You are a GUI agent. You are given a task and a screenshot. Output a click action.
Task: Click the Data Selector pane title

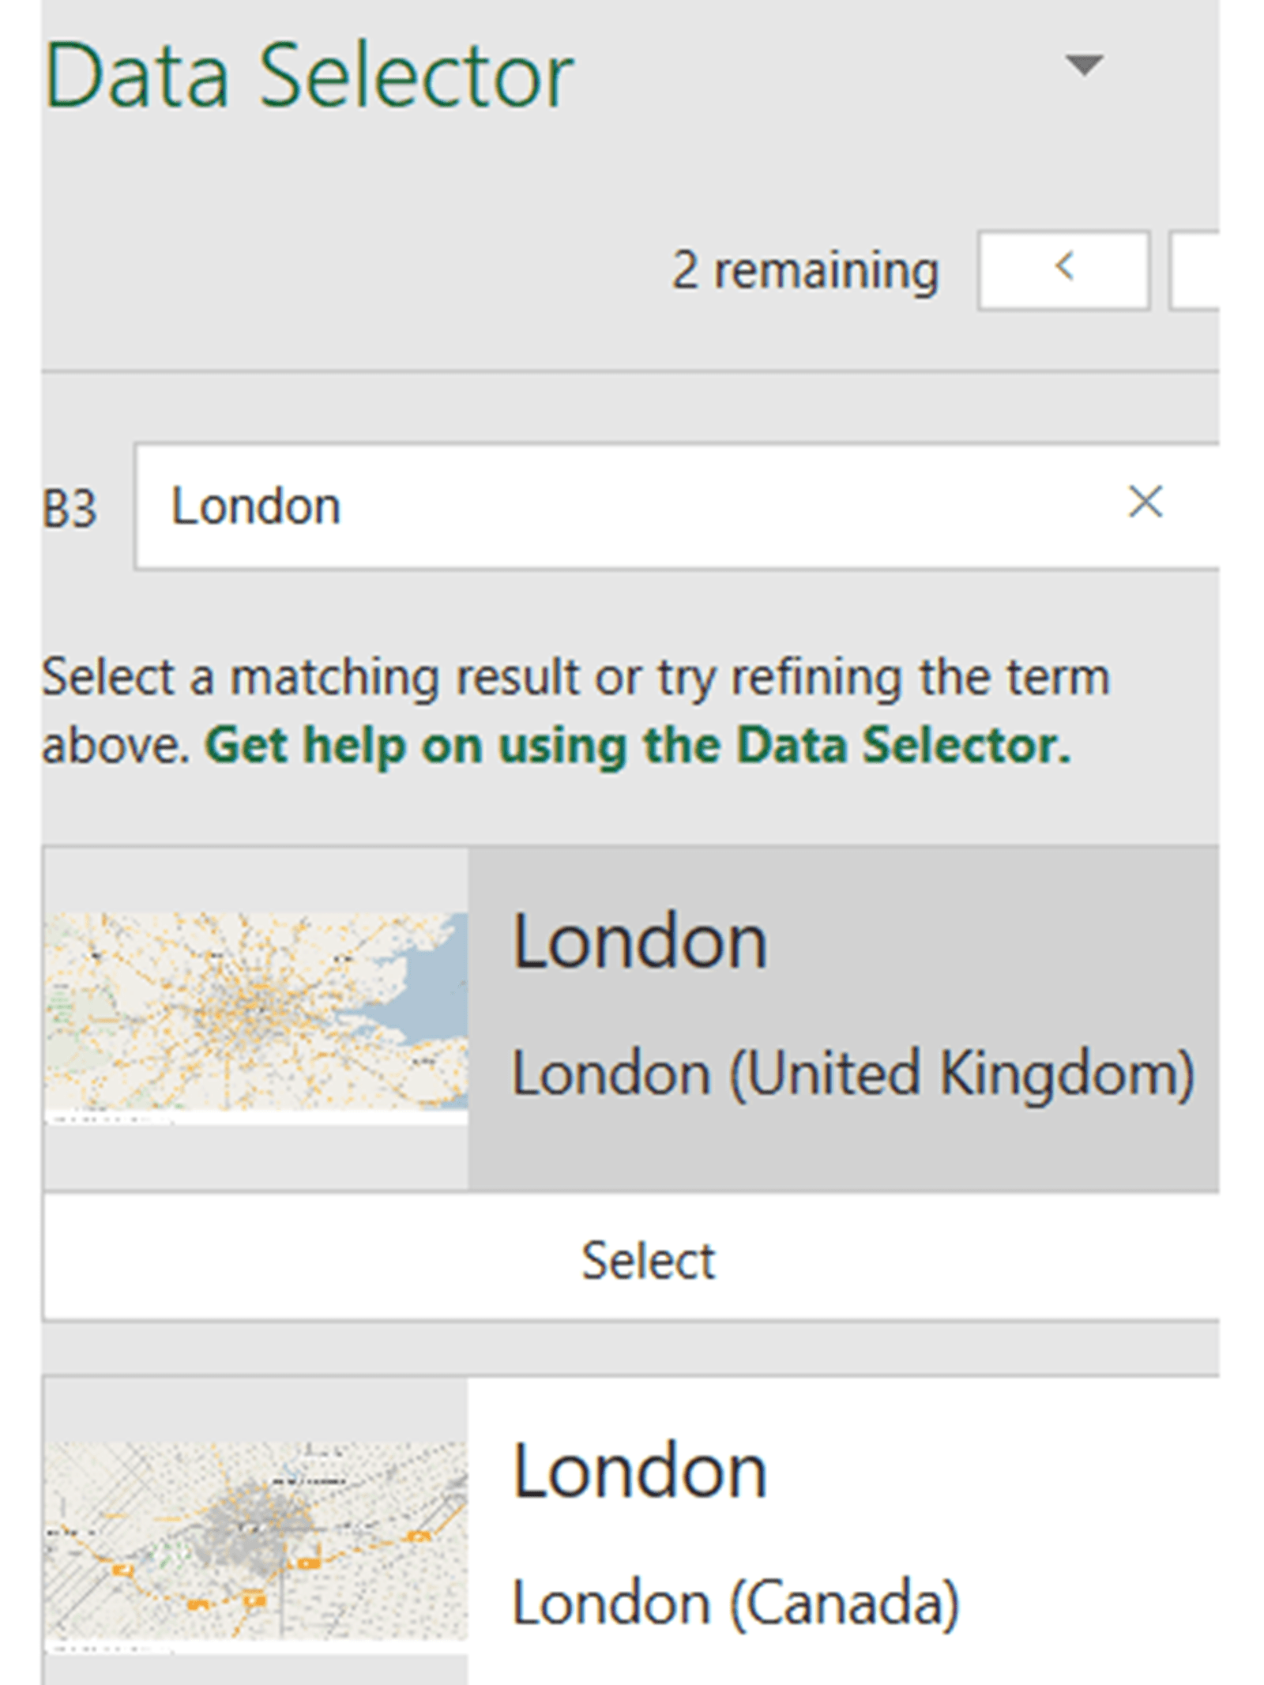pos(310,77)
